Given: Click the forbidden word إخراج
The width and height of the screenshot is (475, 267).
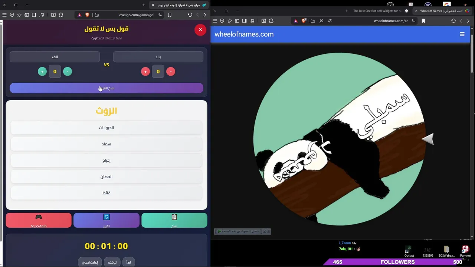Looking at the screenshot, I should pyautogui.click(x=107, y=161).
